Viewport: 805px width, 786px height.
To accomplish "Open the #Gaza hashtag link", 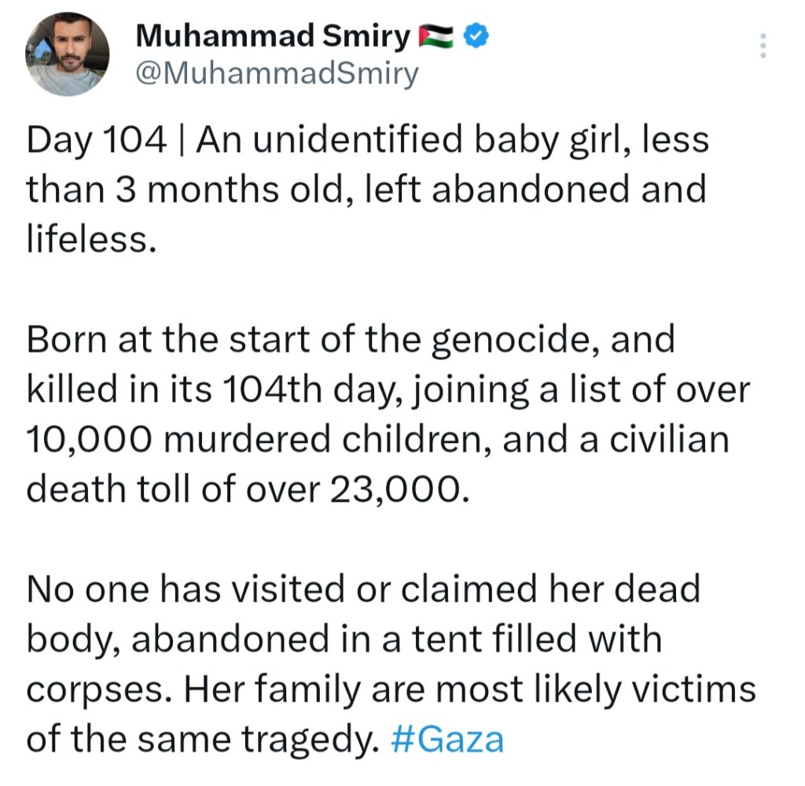I will 447,740.
